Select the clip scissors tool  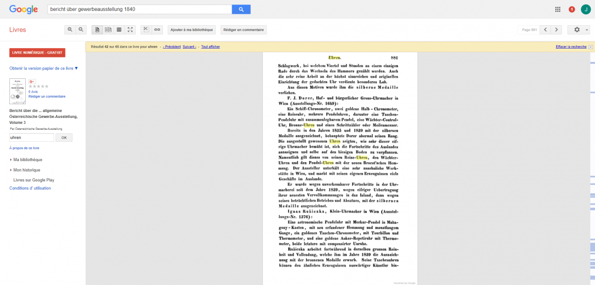146,30
